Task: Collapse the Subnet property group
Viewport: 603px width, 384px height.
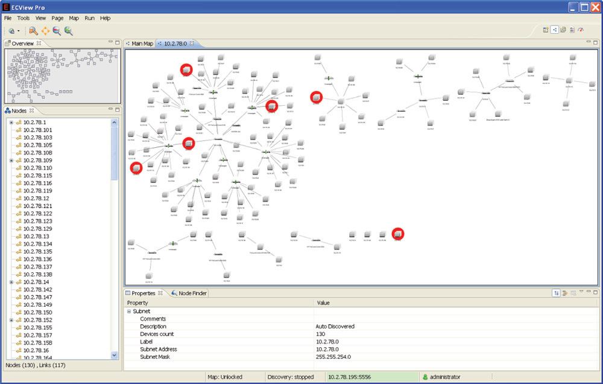Action: coord(129,311)
